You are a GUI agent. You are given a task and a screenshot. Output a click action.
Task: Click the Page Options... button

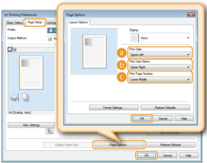[119, 145]
